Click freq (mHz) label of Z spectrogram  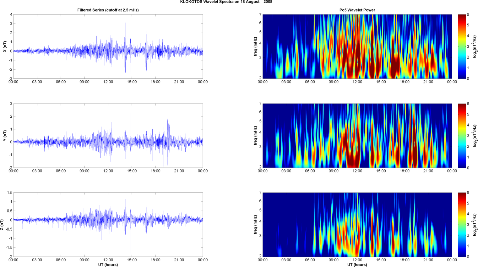pos(256,225)
